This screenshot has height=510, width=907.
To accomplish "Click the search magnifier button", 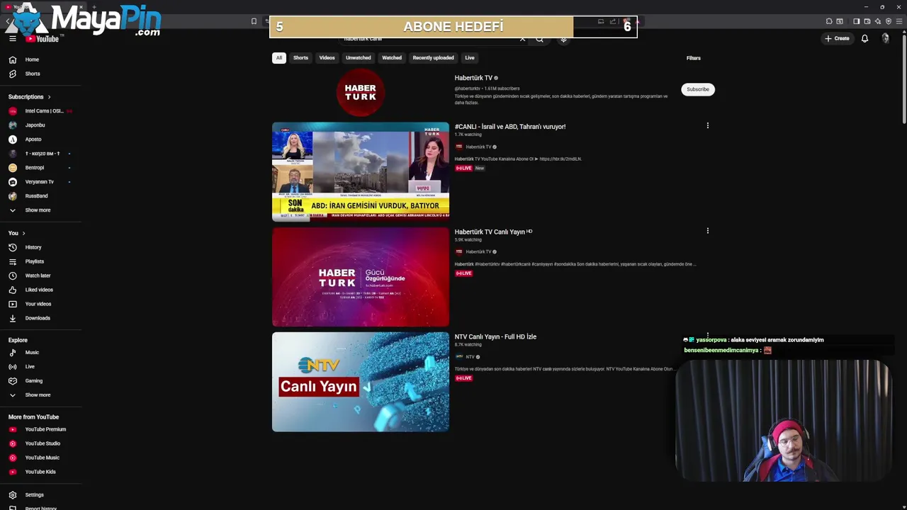I will point(540,40).
